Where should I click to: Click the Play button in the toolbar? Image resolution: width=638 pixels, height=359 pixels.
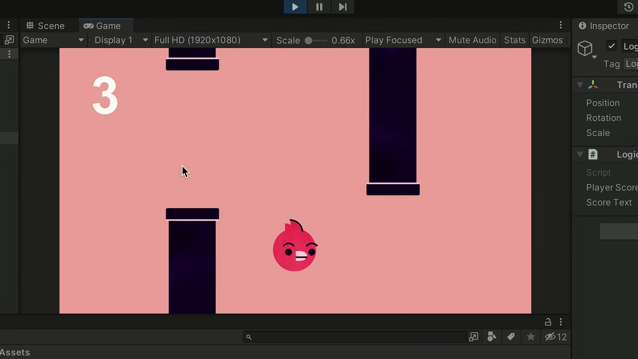coord(295,7)
